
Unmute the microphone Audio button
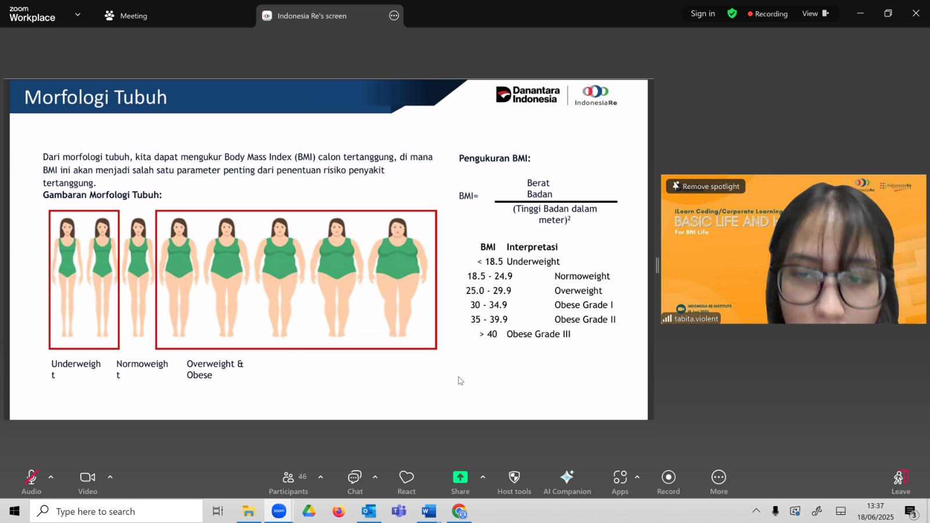(31, 477)
